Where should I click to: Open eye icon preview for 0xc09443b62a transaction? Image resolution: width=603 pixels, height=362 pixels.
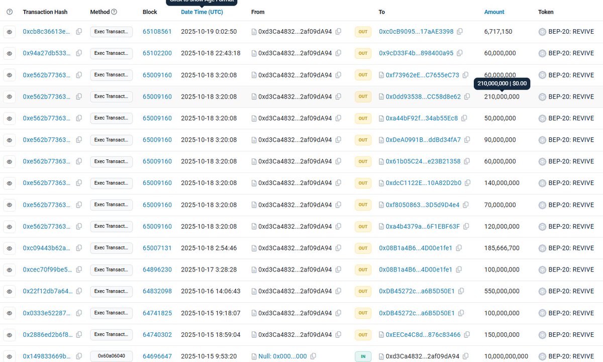pos(9,248)
